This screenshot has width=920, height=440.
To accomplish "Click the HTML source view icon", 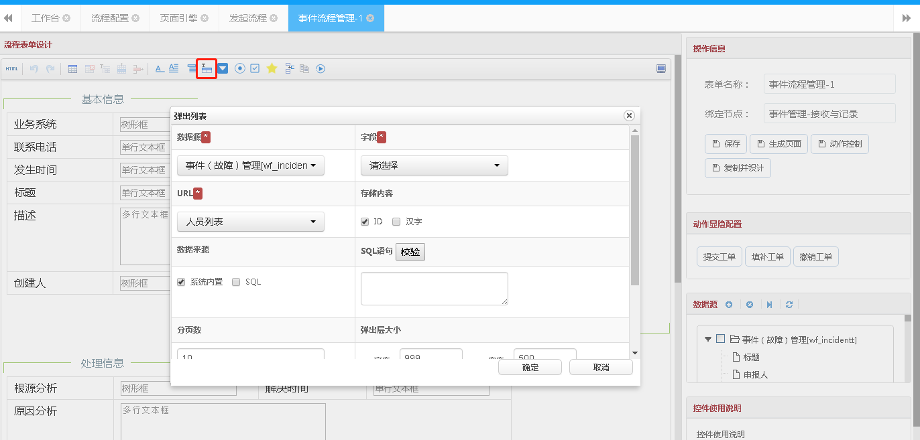I will (x=11, y=68).
